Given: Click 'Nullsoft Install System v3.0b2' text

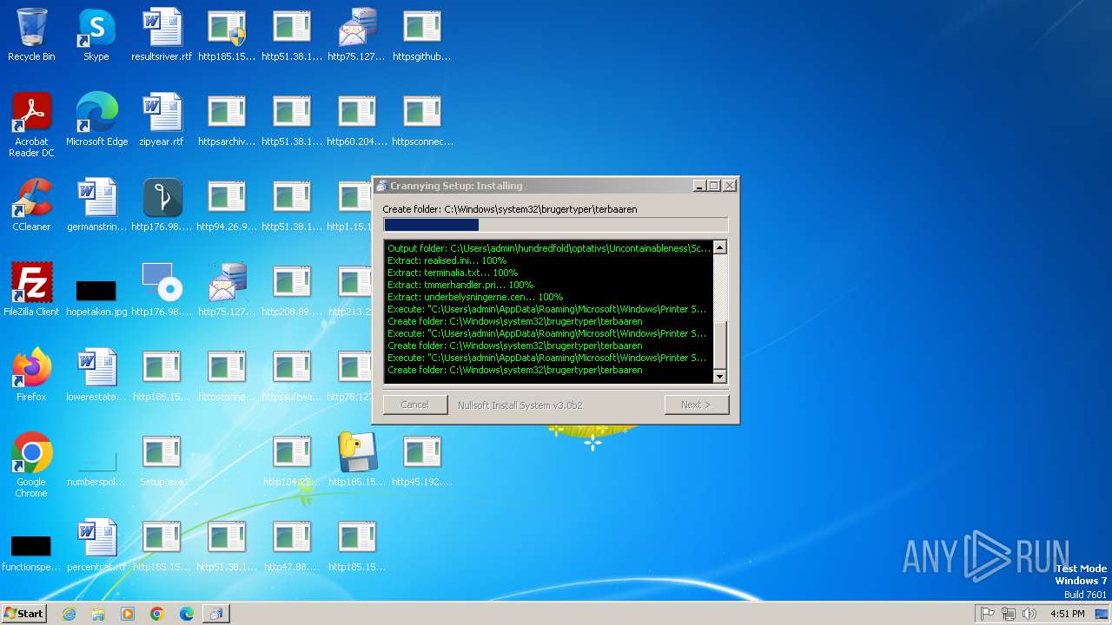Looking at the screenshot, I should click(520, 405).
